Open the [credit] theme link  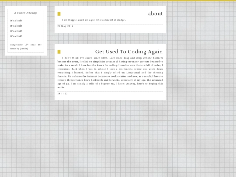24,49
